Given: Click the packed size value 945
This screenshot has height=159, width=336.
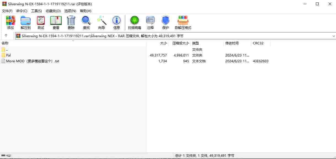Looking at the screenshot, I should 186,61.
